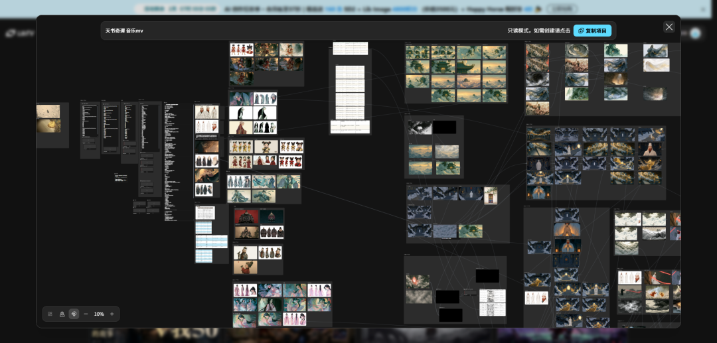Select the beige thumbnail in the leftmost node group
Viewport: 717px width, 343px height.
tap(48, 111)
